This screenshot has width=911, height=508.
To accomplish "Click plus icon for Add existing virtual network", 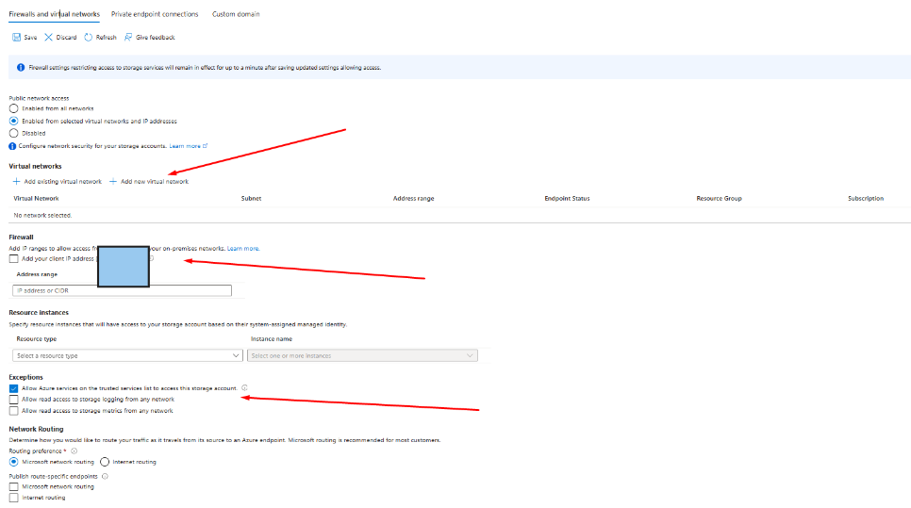I will pos(16,181).
